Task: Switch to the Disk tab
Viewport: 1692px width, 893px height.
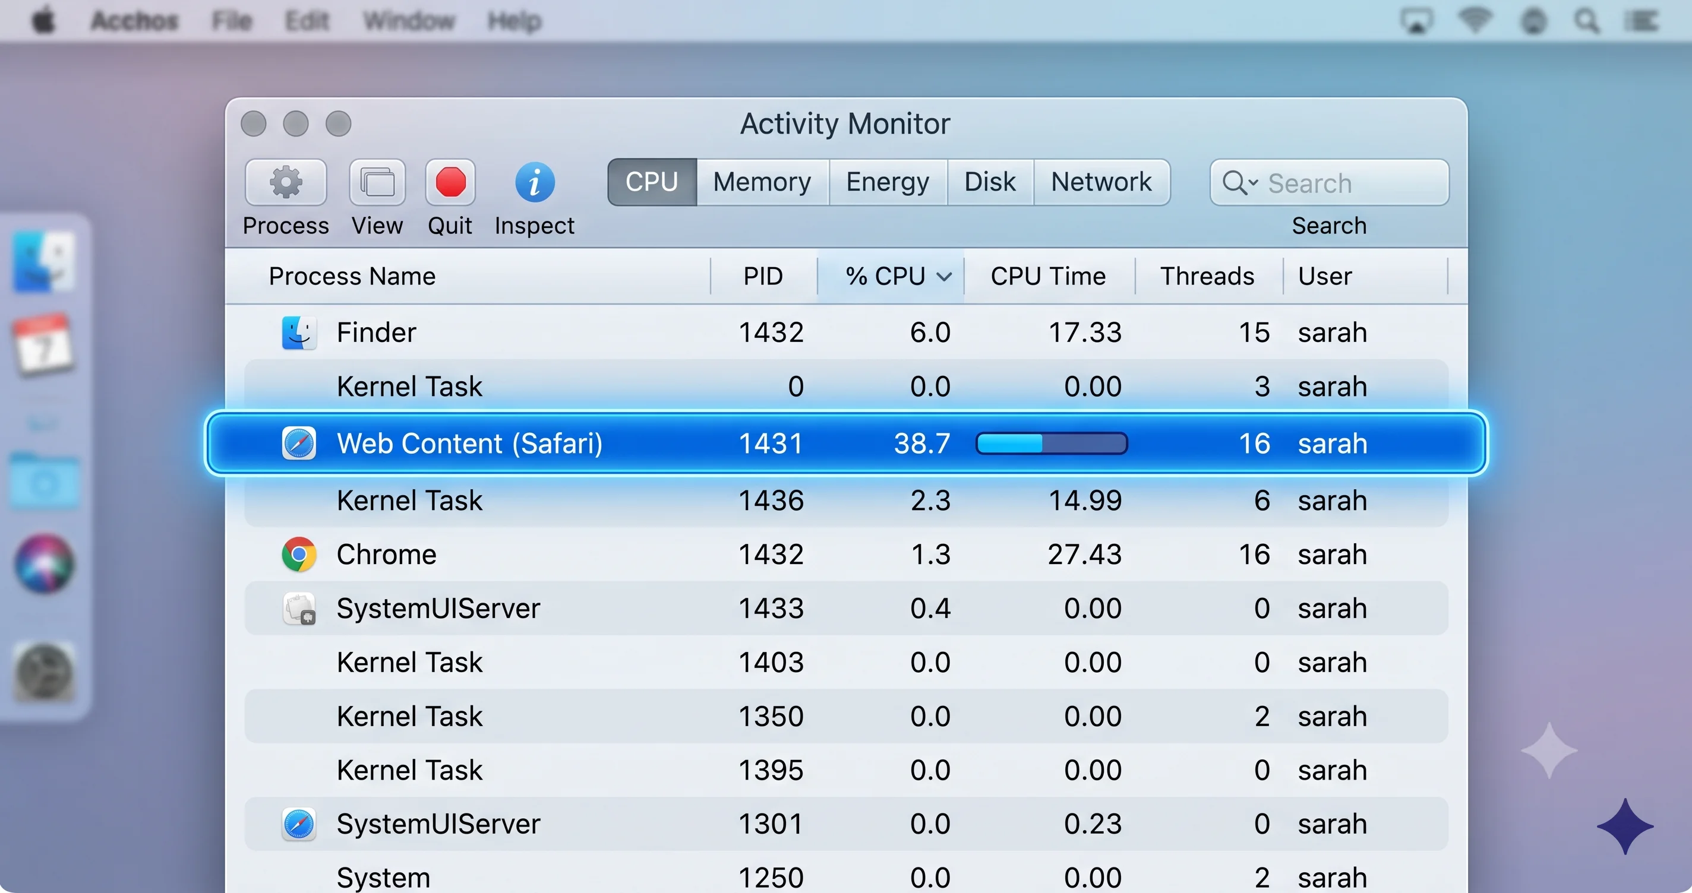Action: [990, 182]
